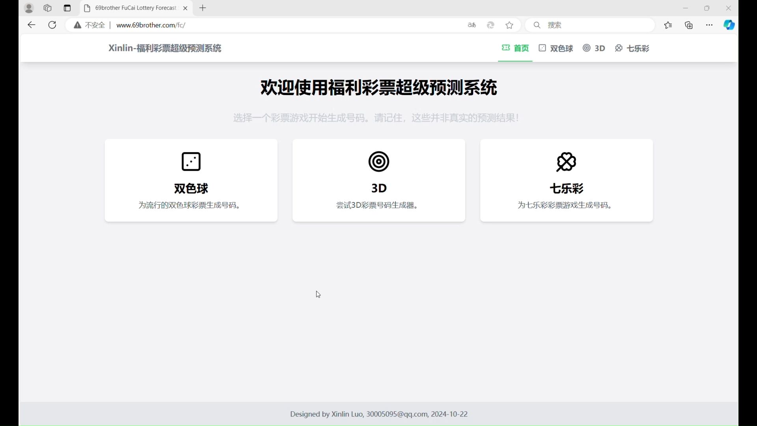The height and width of the screenshot is (426, 757).
Task: Click the magnifier icon in search box
Action: [537, 25]
